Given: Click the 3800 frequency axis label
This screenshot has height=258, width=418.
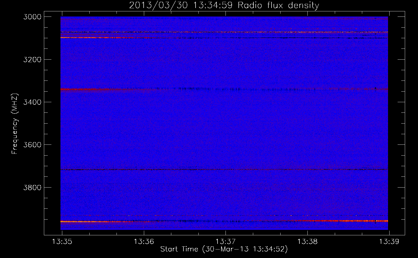Looking at the screenshot, I should tap(32, 187).
